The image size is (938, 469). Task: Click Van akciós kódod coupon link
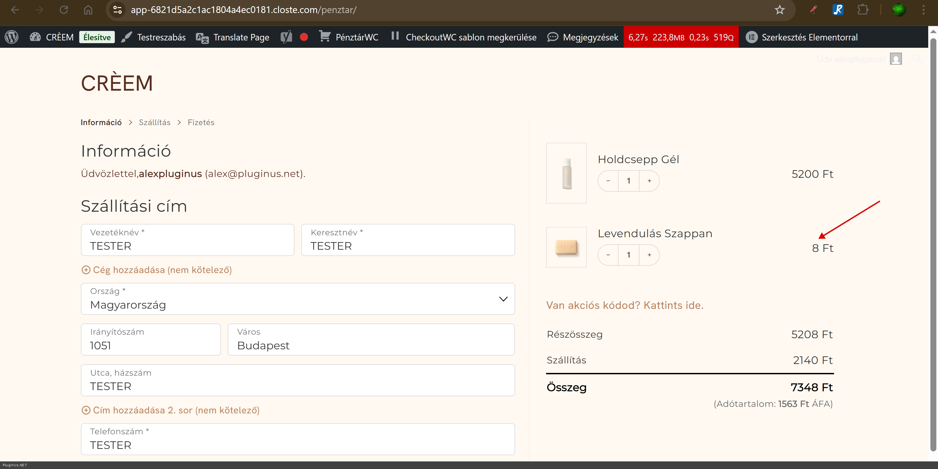[625, 305]
